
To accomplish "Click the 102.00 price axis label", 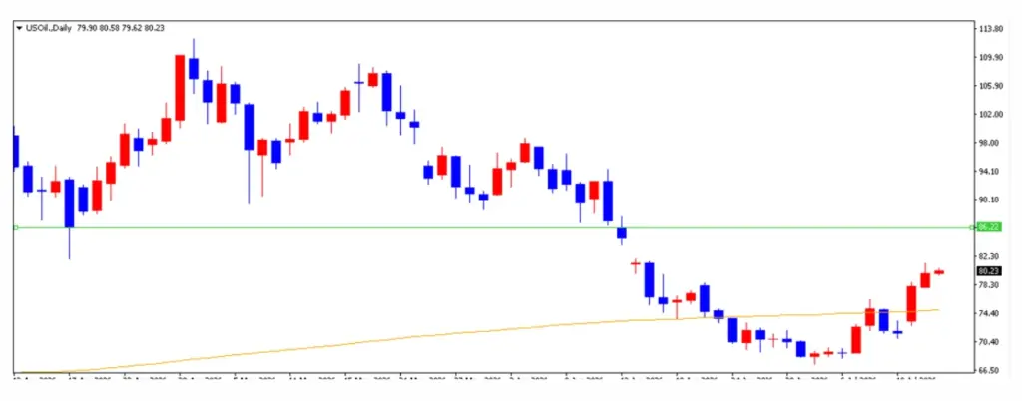I will pyautogui.click(x=990, y=114).
